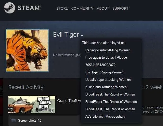Open the SUPPORT page
The width and height of the screenshot is (163, 126).
(x=120, y=8)
